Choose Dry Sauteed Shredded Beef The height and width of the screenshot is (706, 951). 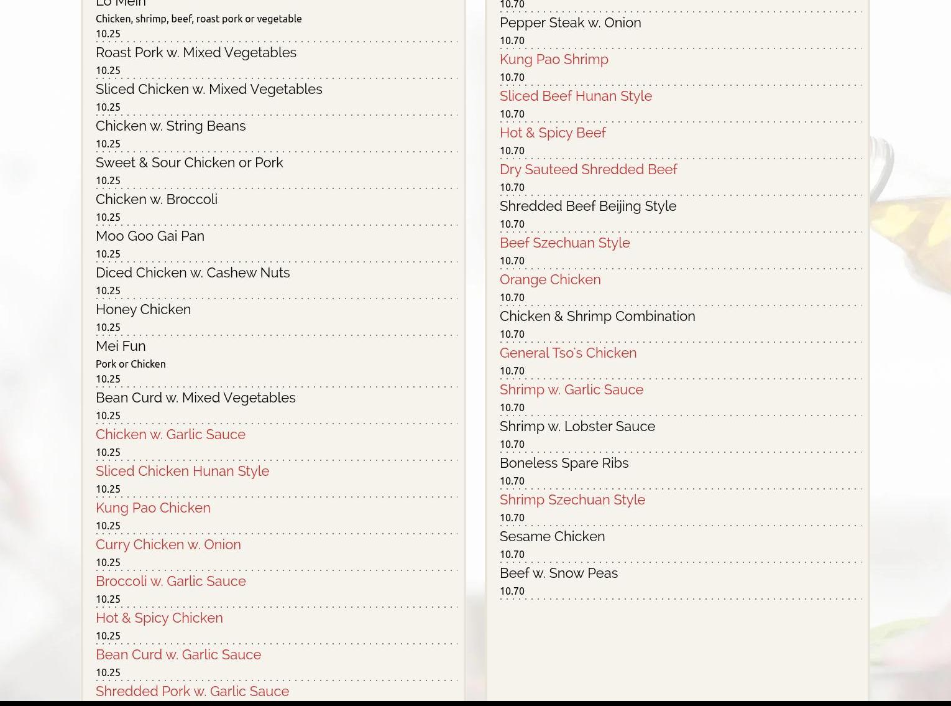point(587,170)
